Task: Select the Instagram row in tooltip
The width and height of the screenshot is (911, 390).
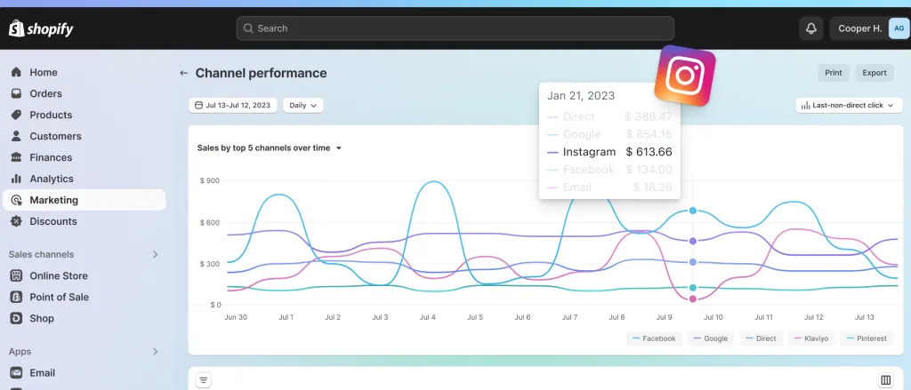Action: coord(609,152)
